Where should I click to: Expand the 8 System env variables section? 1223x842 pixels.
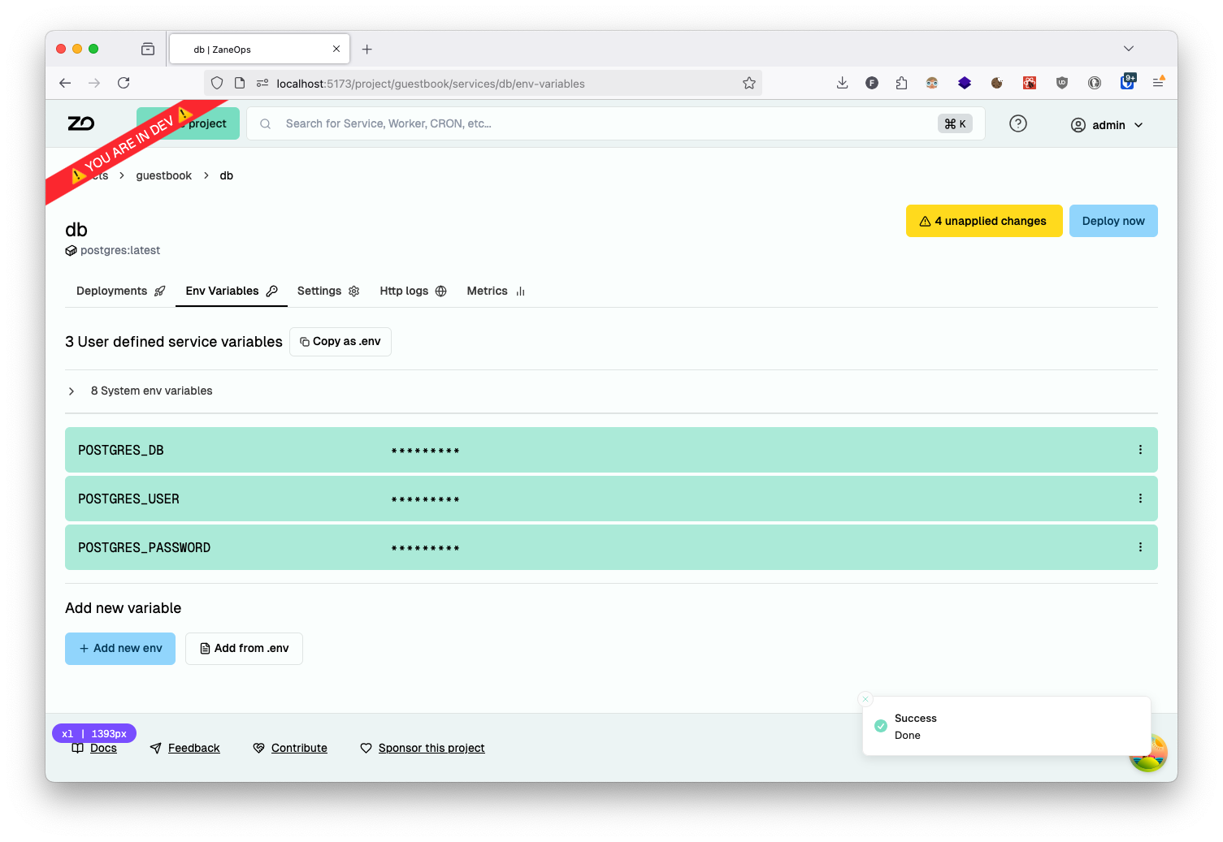click(611, 391)
